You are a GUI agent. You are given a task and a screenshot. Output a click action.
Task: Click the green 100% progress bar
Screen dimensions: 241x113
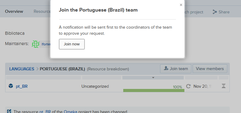point(154,90)
